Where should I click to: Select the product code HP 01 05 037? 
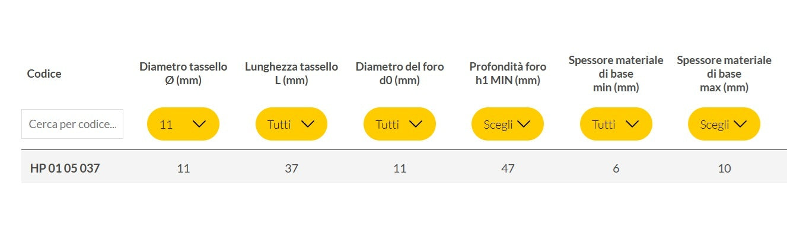(x=65, y=168)
